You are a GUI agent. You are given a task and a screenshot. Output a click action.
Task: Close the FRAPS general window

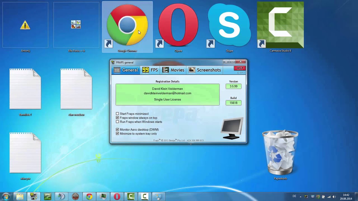coord(241,62)
